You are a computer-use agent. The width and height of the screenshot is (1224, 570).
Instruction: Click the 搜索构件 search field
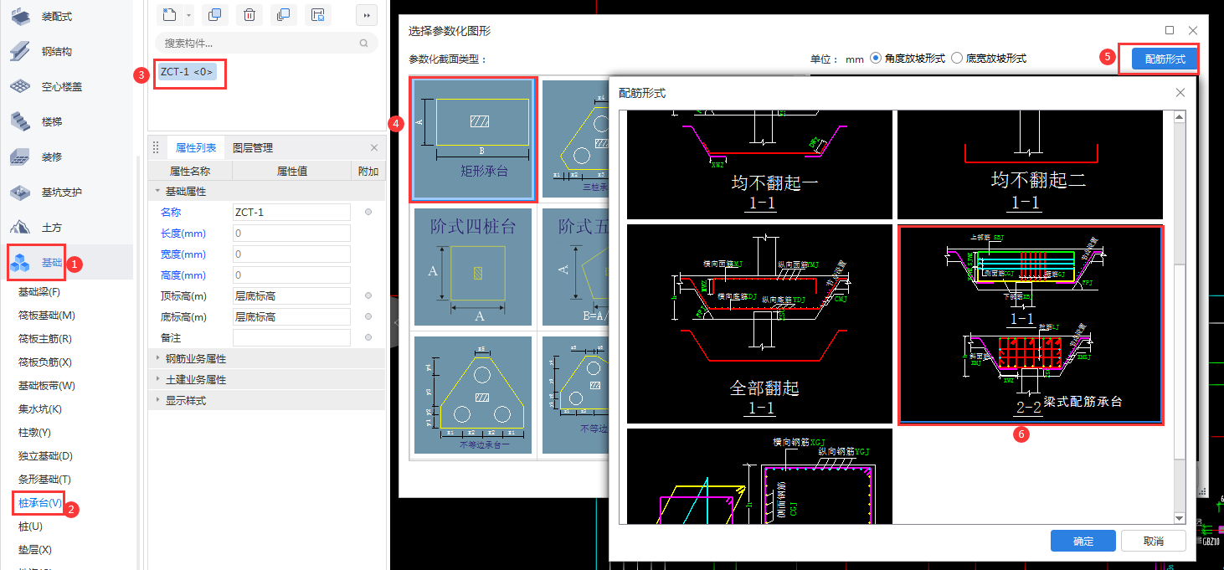point(266,43)
